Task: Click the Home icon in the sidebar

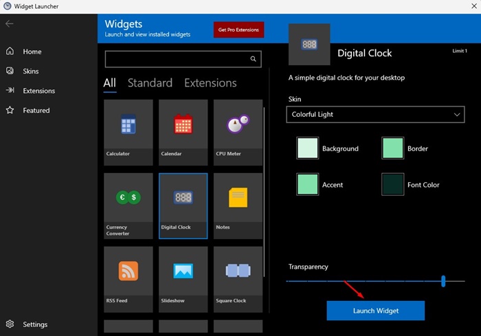Action: point(10,51)
